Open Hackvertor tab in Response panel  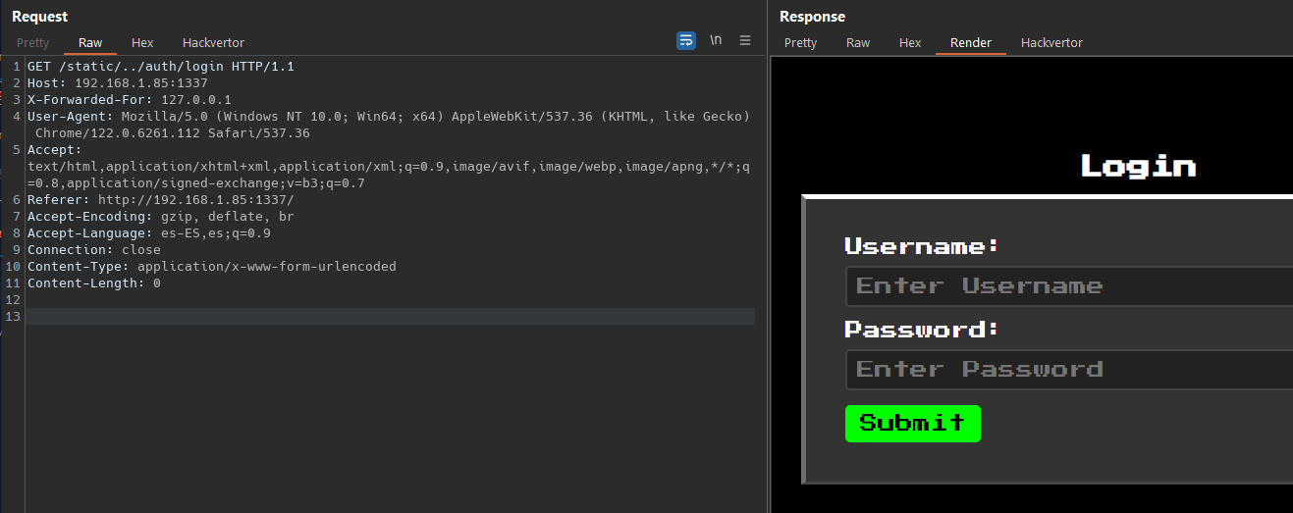coord(1051,43)
